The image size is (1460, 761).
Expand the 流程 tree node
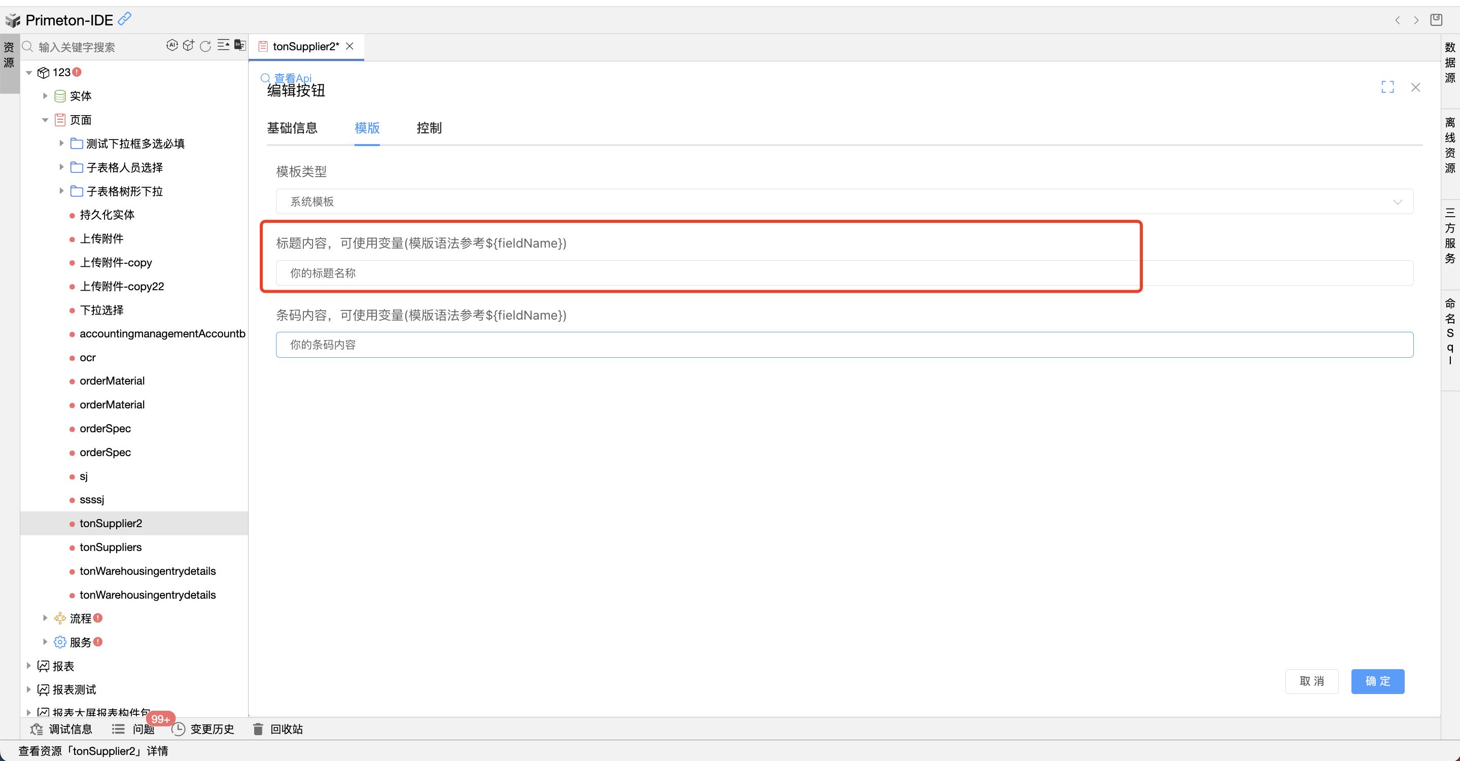pyautogui.click(x=45, y=618)
